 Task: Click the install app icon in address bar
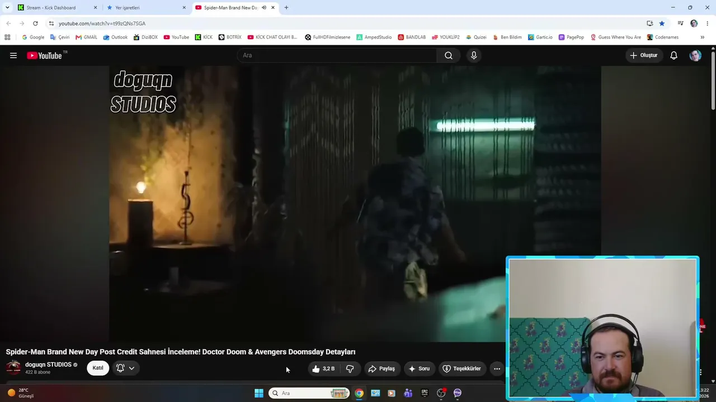point(649,23)
